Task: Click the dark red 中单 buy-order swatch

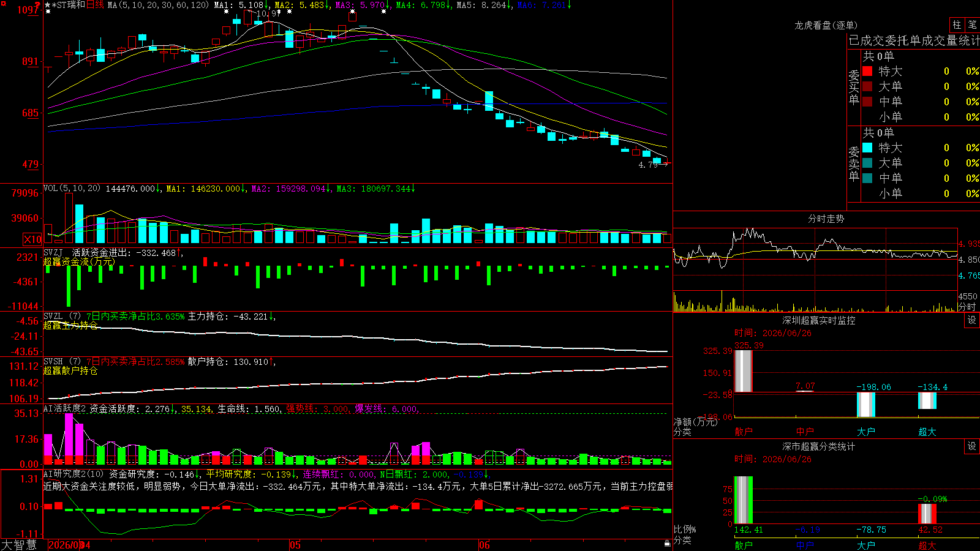Action: (x=867, y=101)
